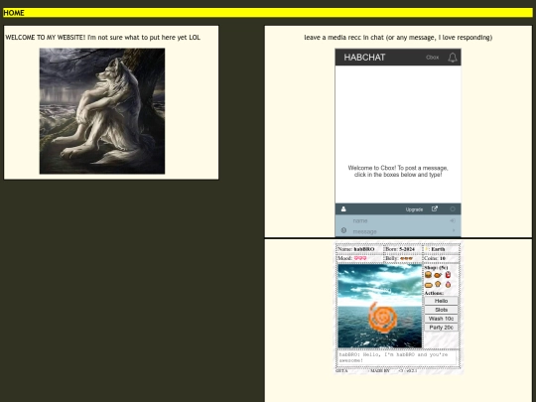The width and height of the screenshot is (536, 402).
Task: Buy the bread loaf from the shop
Action: [x=429, y=285]
